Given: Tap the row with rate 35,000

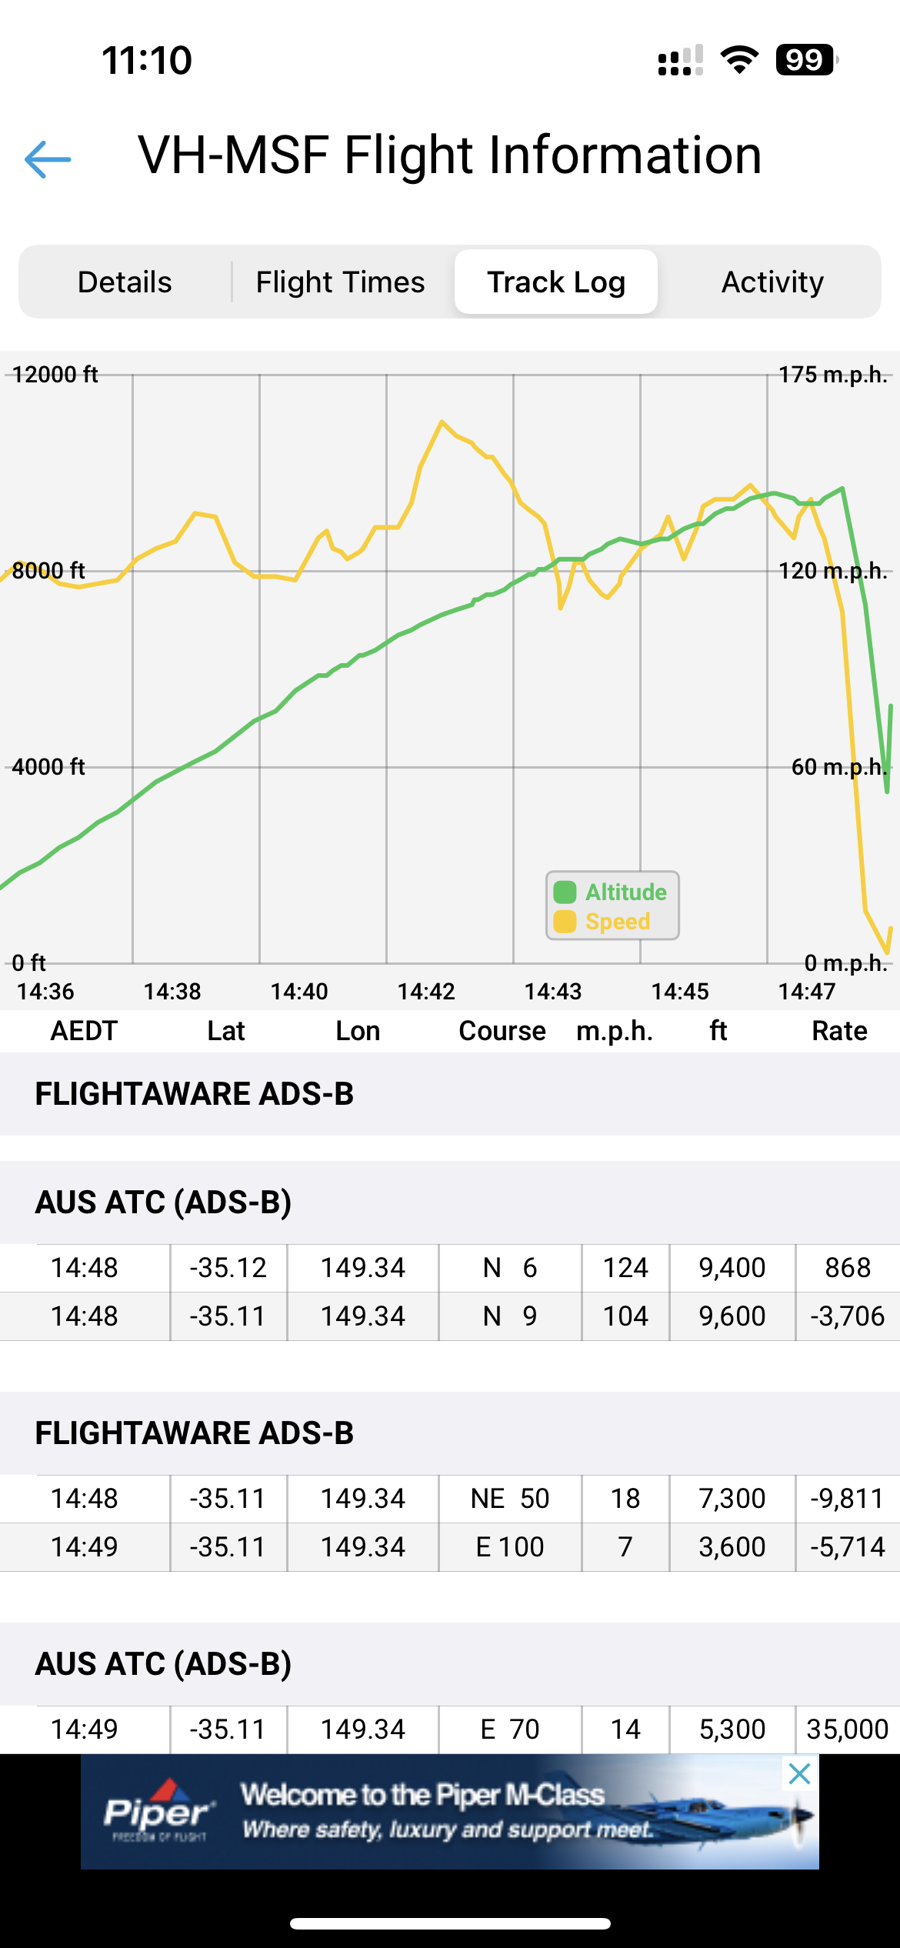Looking at the screenshot, I should point(450,1729).
